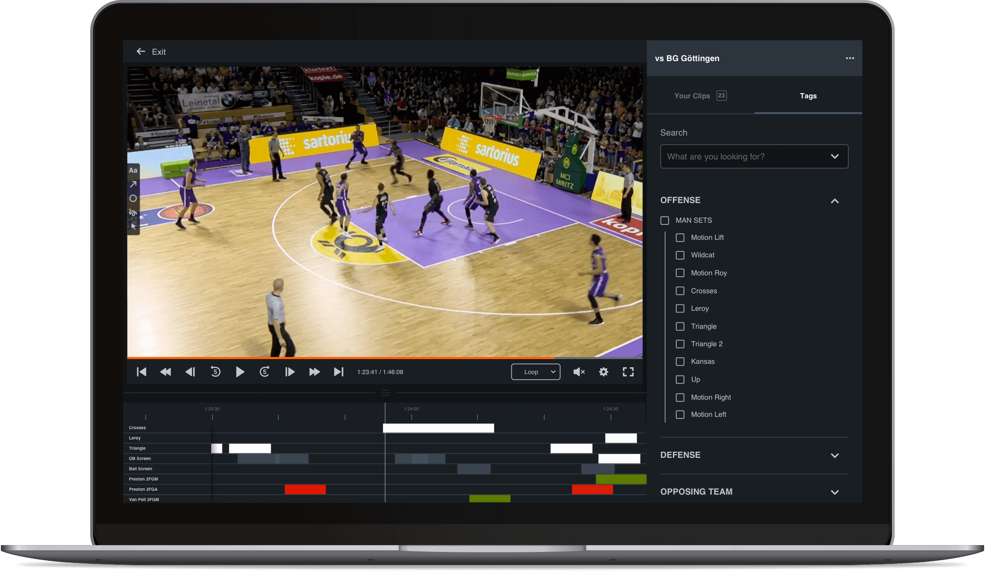Open the Loop playback dropdown
Screen dimensions: 985x572
point(535,372)
